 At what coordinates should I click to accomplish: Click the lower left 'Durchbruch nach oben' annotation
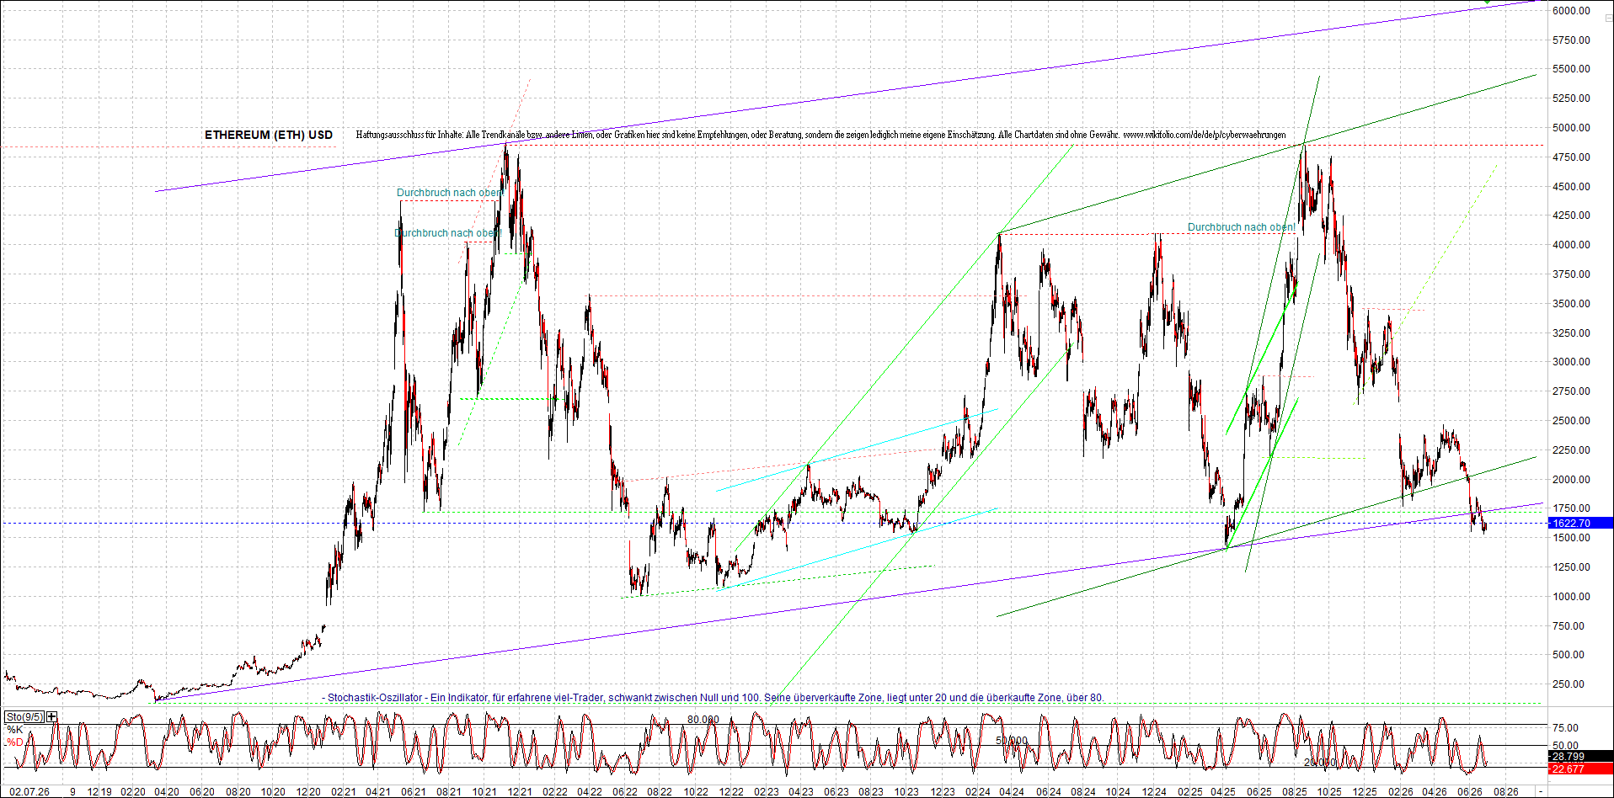(447, 233)
